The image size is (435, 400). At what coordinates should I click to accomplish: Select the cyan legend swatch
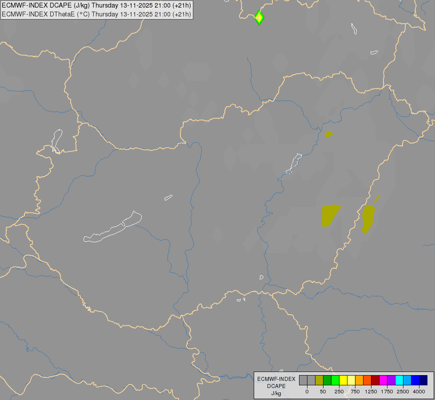tap(399, 380)
